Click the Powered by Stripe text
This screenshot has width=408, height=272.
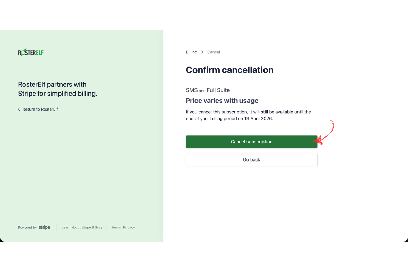pos(27,227)
